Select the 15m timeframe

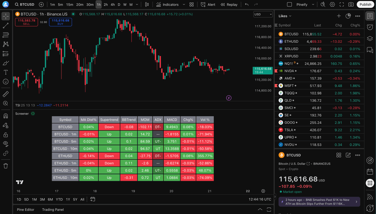tap(70, 4)
